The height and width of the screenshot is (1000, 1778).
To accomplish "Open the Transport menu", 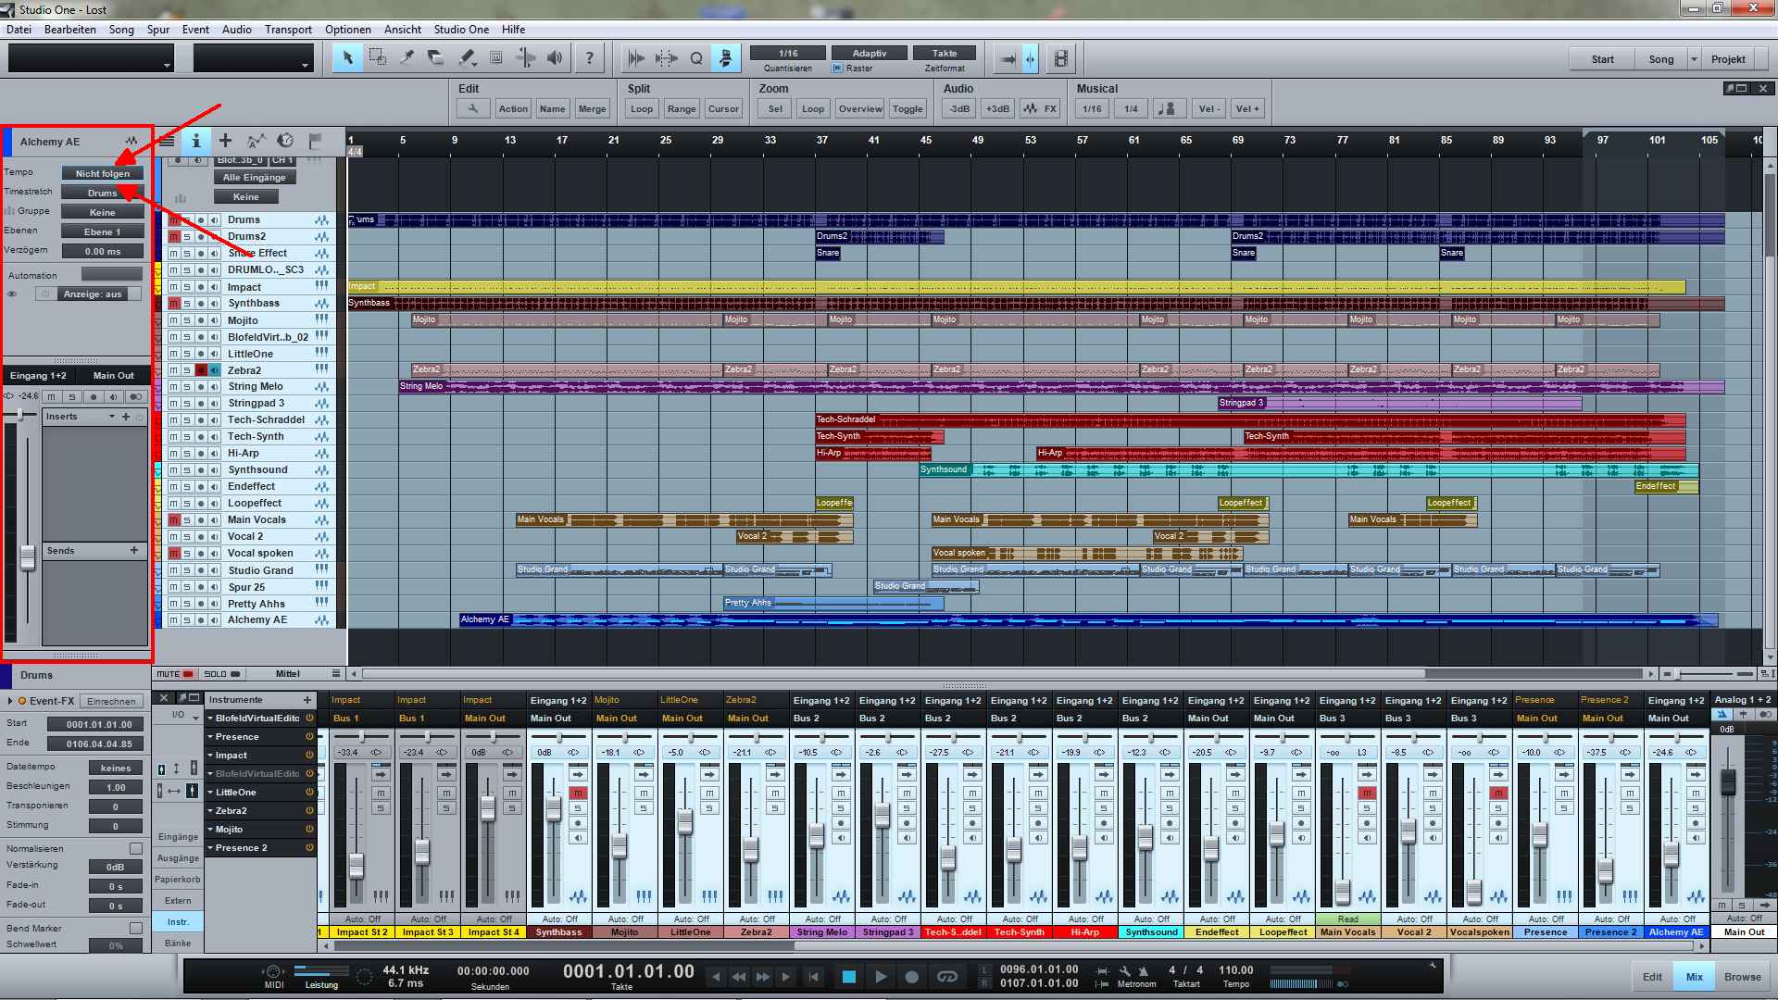I will point(288,30).
